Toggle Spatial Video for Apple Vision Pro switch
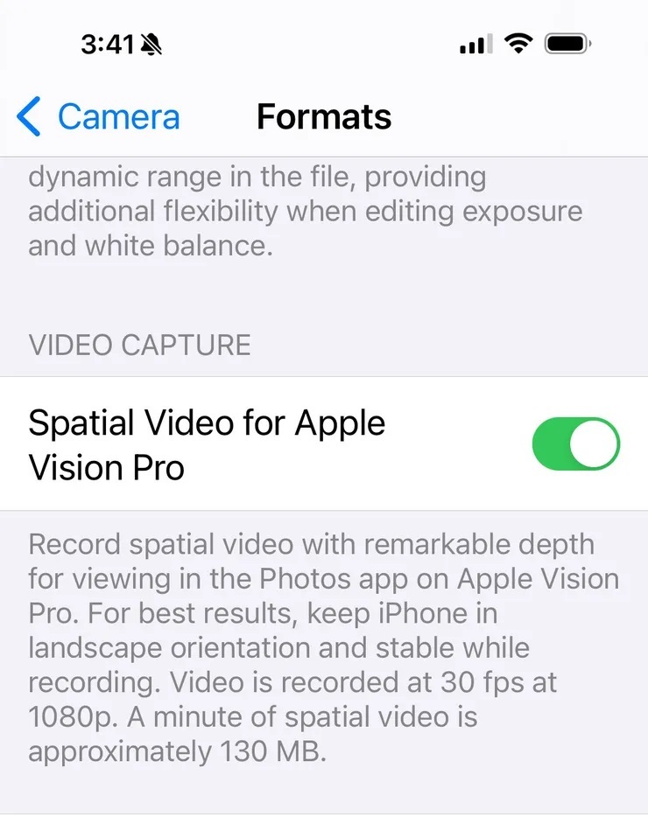The height and width of the screenshot is (817, 648). coord(576,444)
